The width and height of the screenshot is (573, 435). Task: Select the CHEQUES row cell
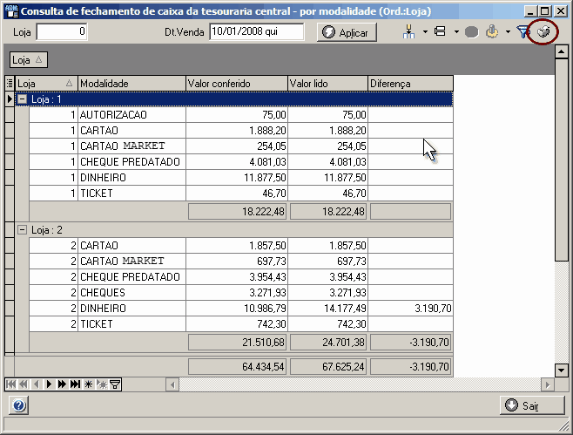tap(131, 293)
